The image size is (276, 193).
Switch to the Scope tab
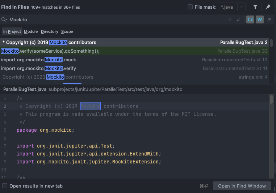[67, 31]
